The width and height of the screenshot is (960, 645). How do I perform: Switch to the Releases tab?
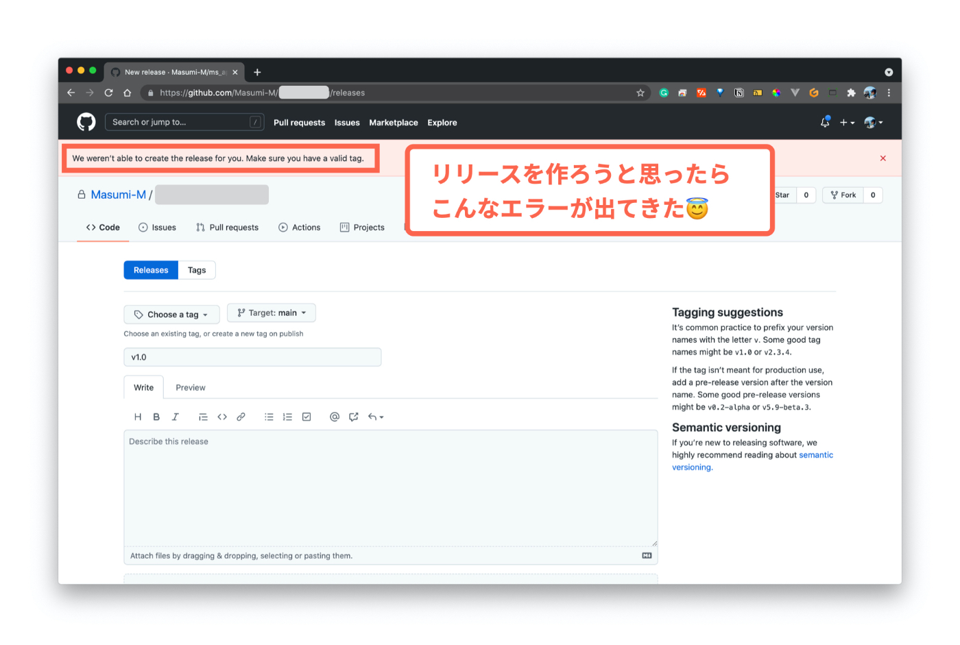click(x=151, y=270)
